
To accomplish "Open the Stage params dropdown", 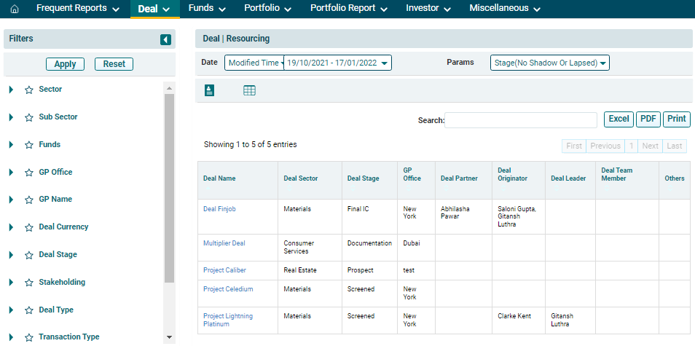I will [549, 63].
